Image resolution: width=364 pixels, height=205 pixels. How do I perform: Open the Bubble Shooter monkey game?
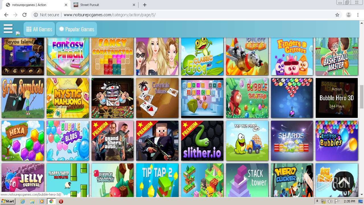click(247, 98)
